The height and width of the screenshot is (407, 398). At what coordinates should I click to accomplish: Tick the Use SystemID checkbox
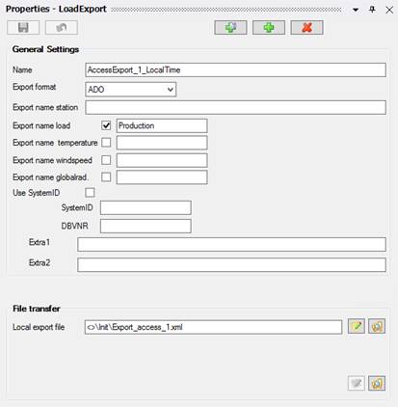point(90,193)
